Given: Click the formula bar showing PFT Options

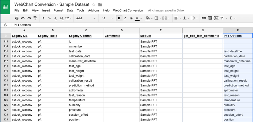Looking at the screenshot, I should pyautogui.click(x=132, y=25).
